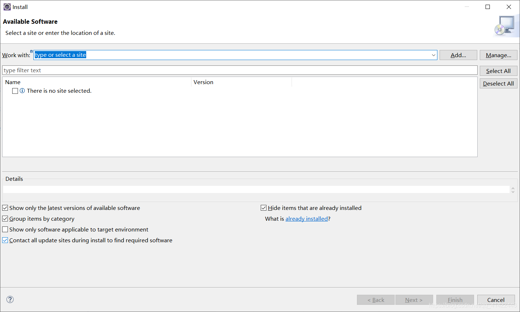Click the Details scroll down arrow
The image size is (520, 312).
click(x=513, y=191)
